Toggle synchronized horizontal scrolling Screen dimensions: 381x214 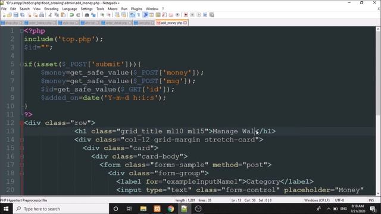coord(123,15)
